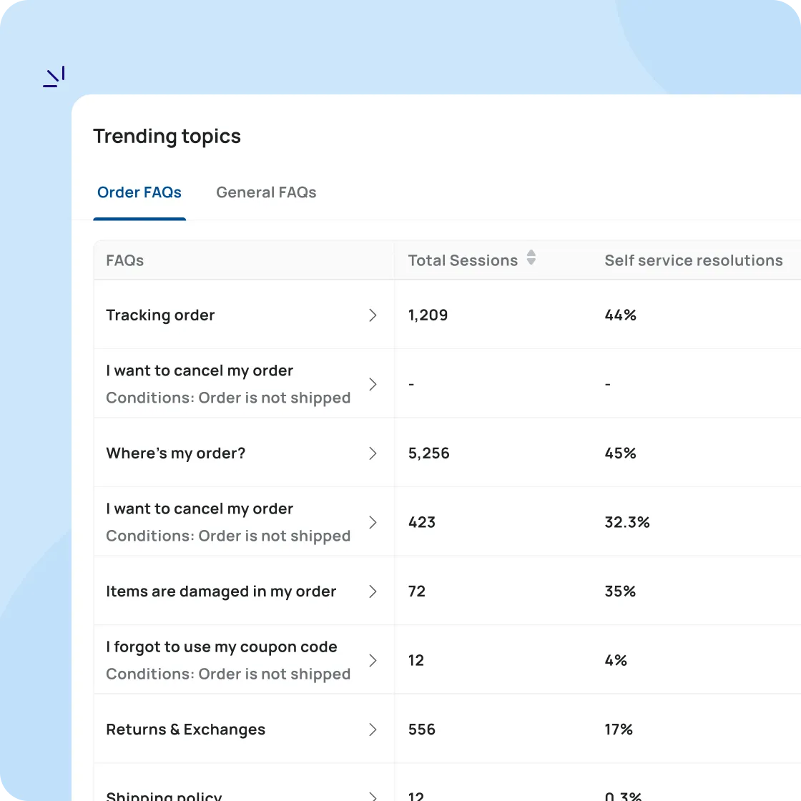801x801 pixels.
Task: Select the Order FAQs tab
Action: 139,192
